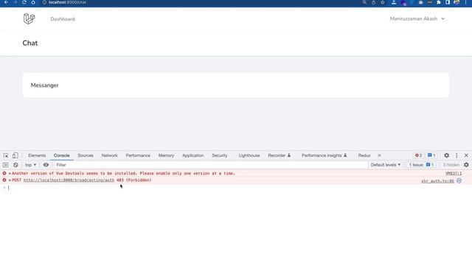Open the DevTools three-dot menu
This screenshot has height=265, width=472.
(457, 155)
